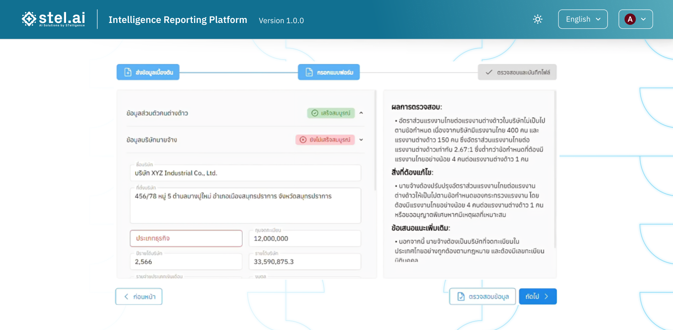Viewport: 673px width, 330px height.
Task: Toggle light/dark theme sun icon
Action: (537, 19)
